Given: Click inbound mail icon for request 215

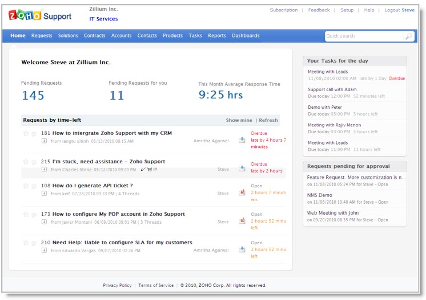Looking at the screenshot, I should click(x=242, y=169).
